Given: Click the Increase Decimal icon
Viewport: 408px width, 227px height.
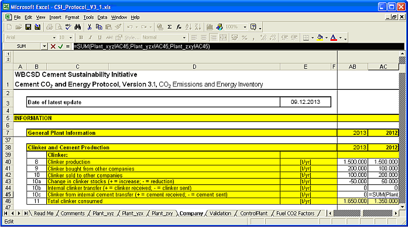Looking at the screenshot, I should tap(263, 37).
